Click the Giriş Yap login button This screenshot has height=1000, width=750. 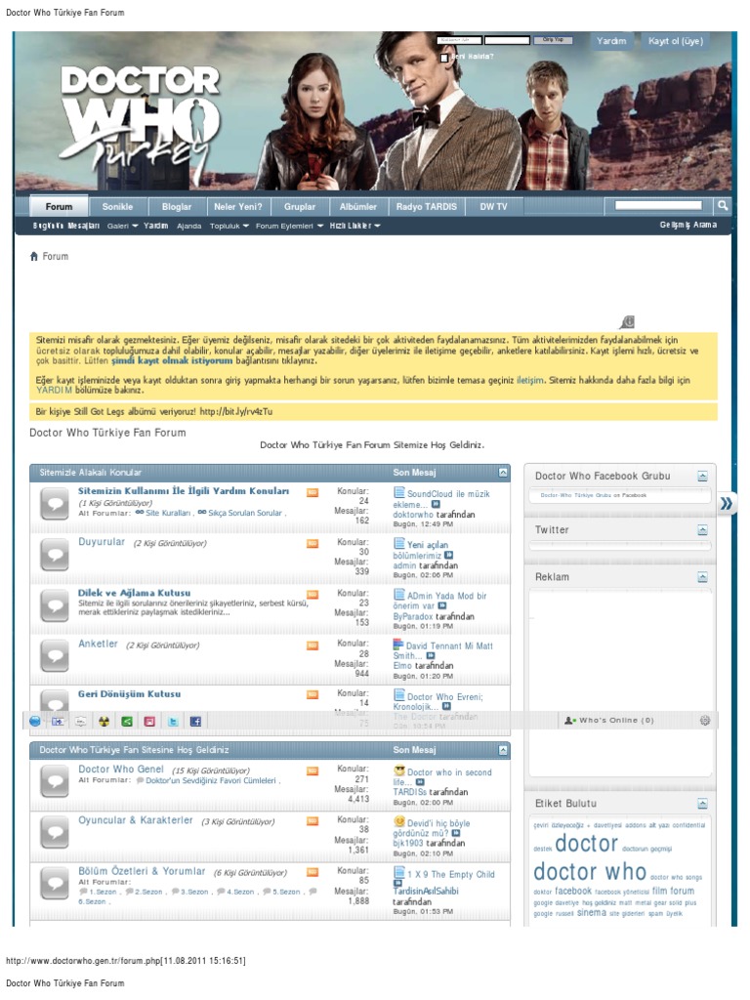(553, 40)
